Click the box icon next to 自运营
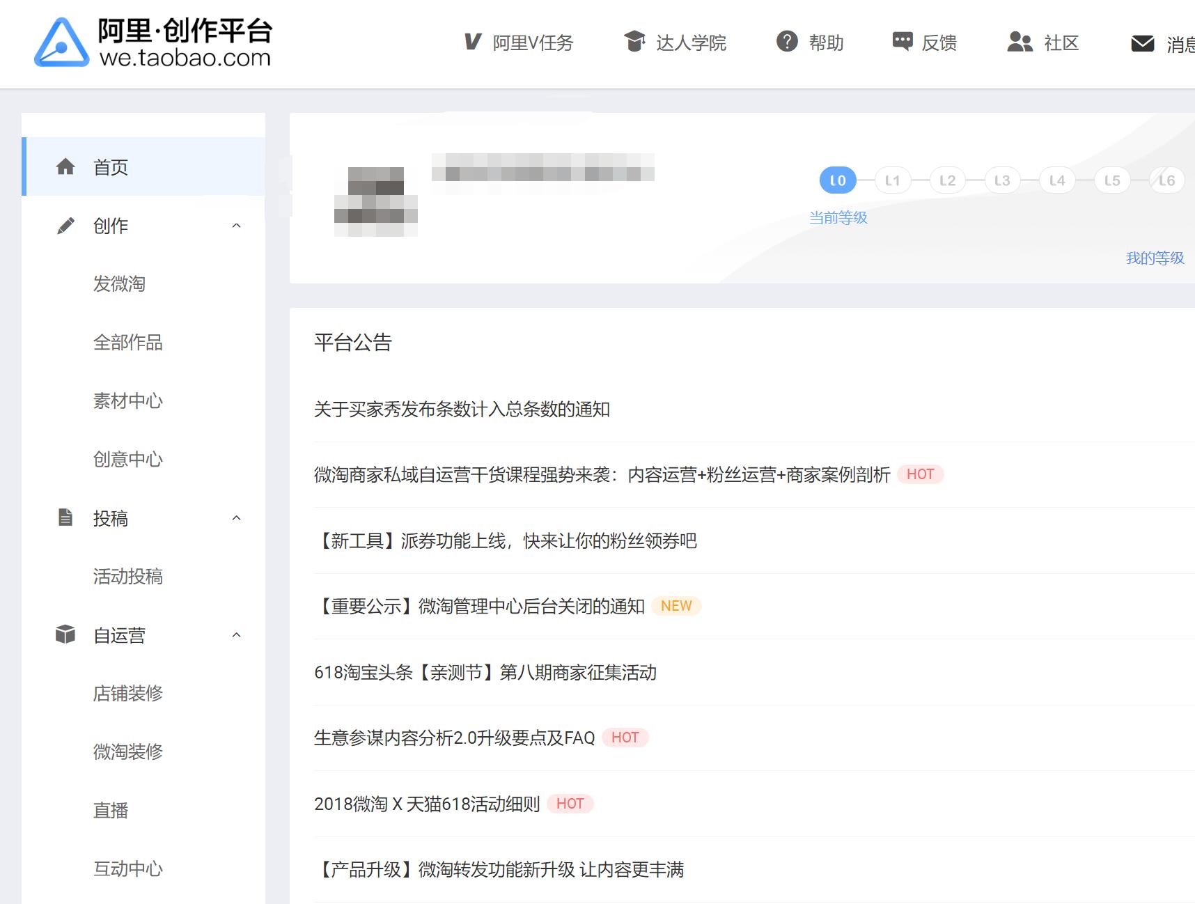This screenshot has height=904, width=1195. coord(65,634)
